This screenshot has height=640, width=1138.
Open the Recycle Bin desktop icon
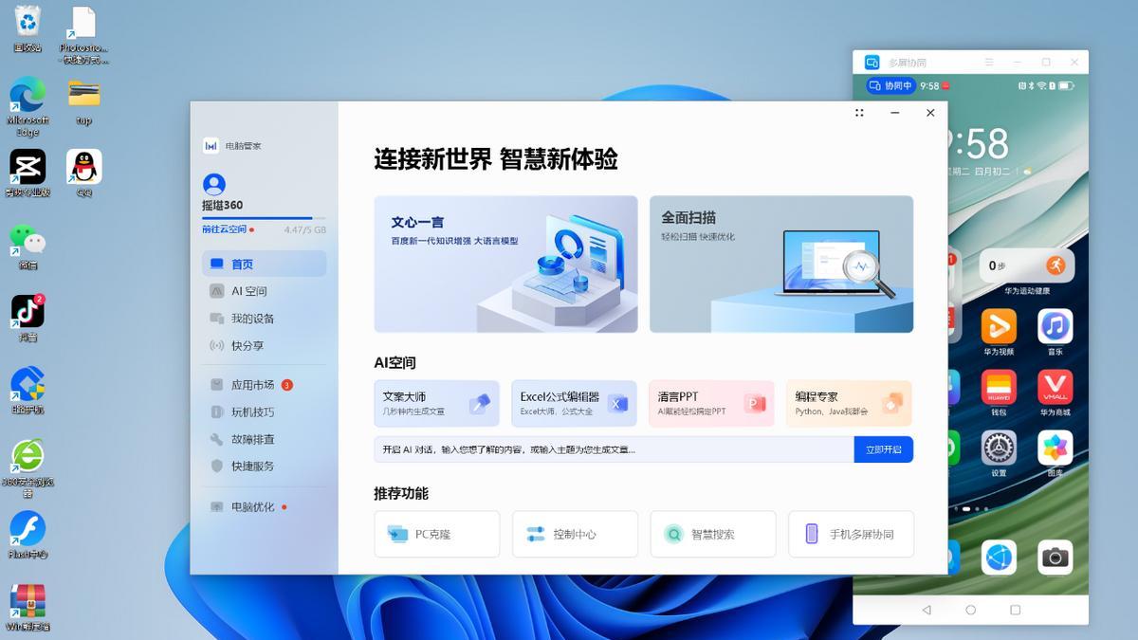coord(28,28)
